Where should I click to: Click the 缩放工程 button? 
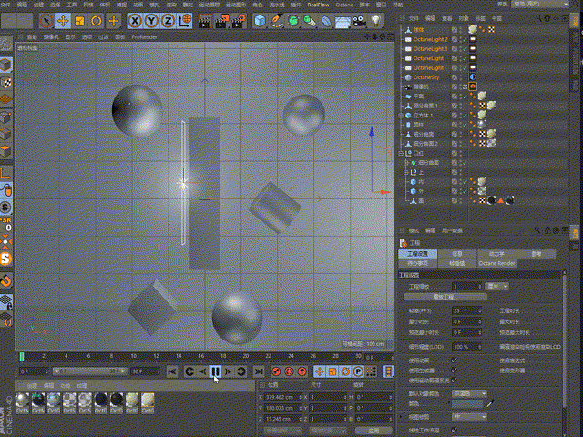coord(445,297)
